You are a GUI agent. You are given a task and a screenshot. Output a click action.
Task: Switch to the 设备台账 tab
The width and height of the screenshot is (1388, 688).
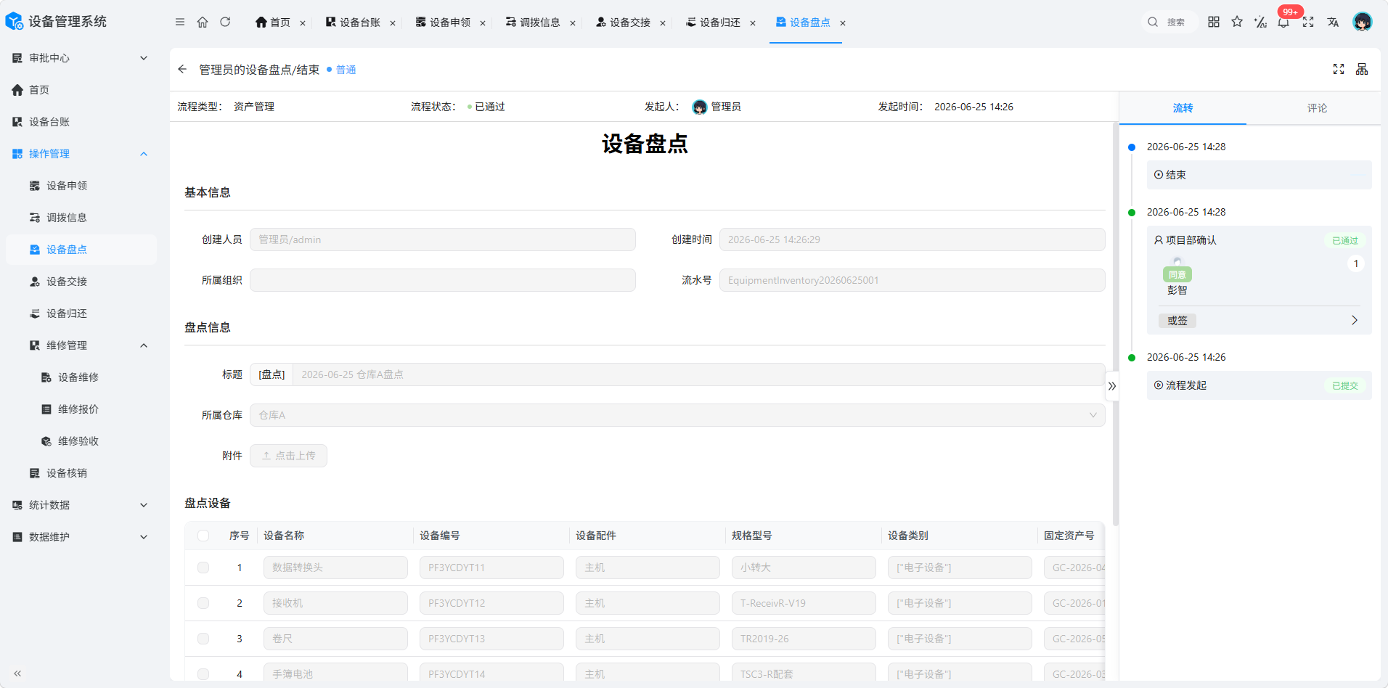360,22
